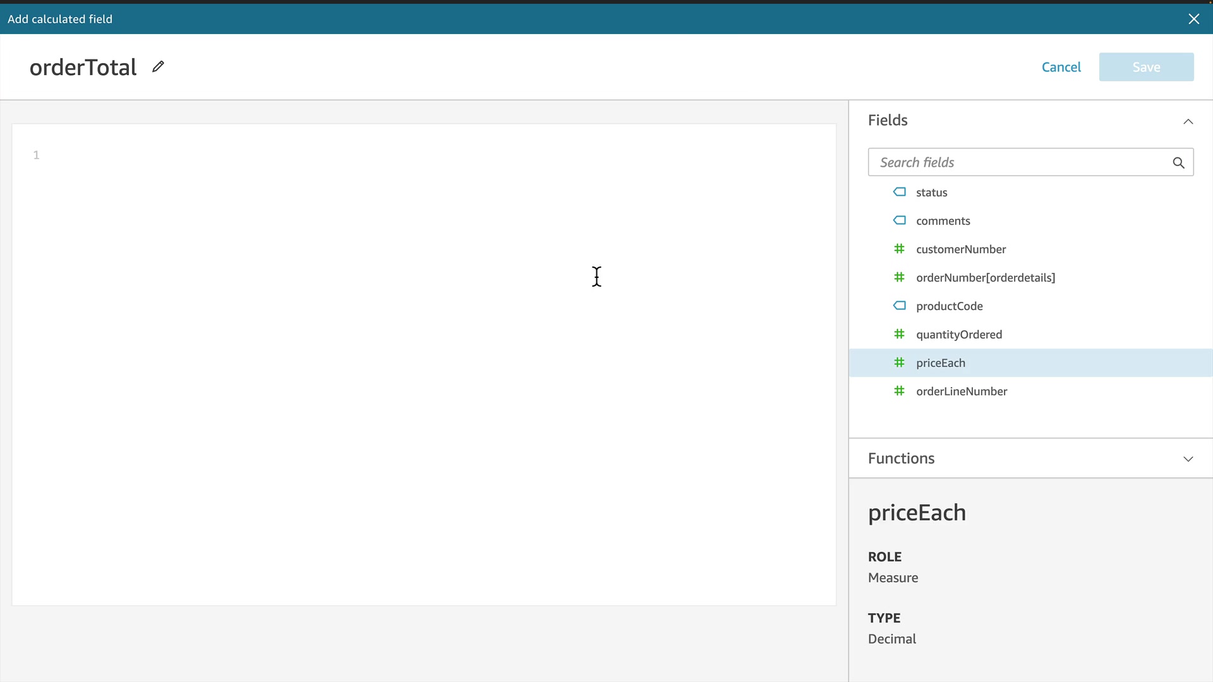
Task: Select the priceEach field
Action: click(941, 363)
